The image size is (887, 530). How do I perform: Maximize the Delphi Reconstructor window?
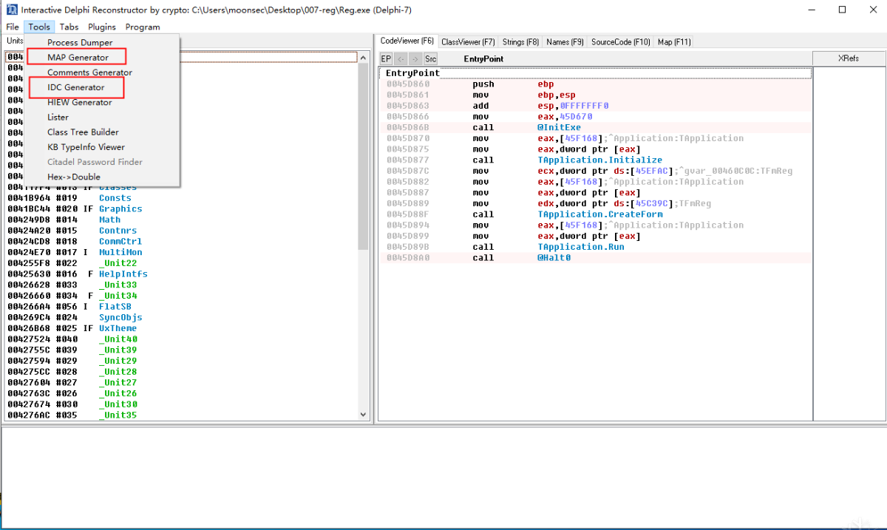(842, 10)
